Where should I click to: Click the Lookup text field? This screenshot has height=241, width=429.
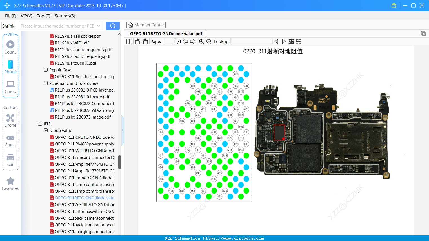[252, 41]
